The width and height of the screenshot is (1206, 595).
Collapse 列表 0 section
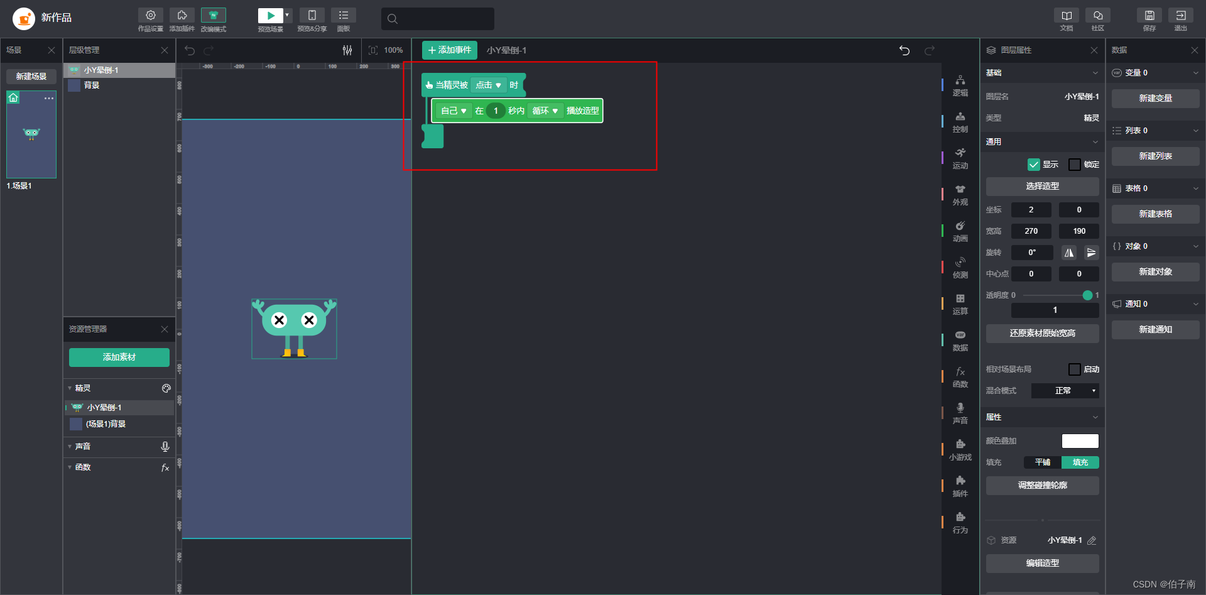coord(1196,131)
